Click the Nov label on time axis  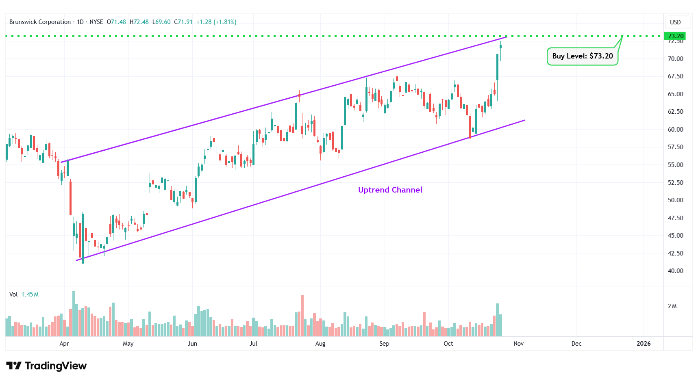pyautogui.click(x=518, y=344)
